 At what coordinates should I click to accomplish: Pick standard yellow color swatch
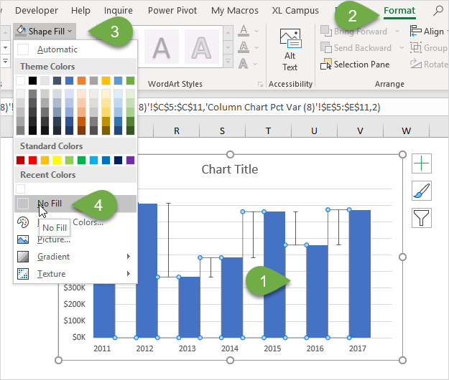57,161
